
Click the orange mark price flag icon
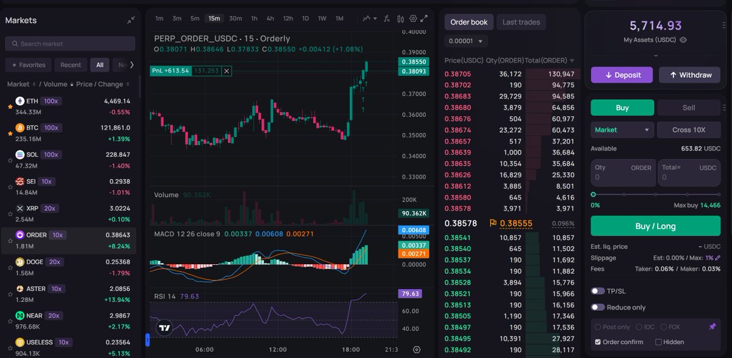pos(492,223)
